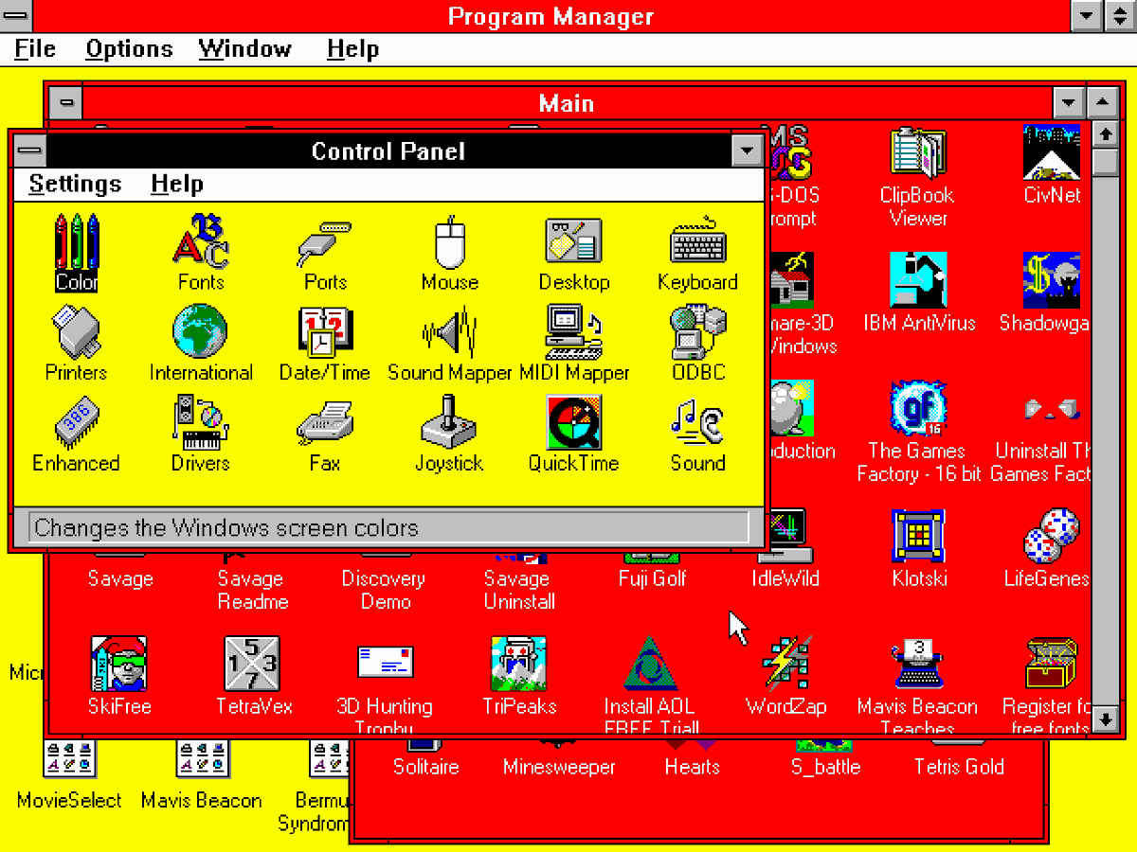The width and height of the screenshot is (1137, 852).
Task: Select the Register for free fonts chest icon
Action: (1052, 664)
